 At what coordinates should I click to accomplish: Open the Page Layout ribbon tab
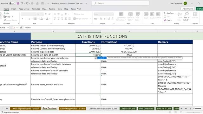pos(24,9)
